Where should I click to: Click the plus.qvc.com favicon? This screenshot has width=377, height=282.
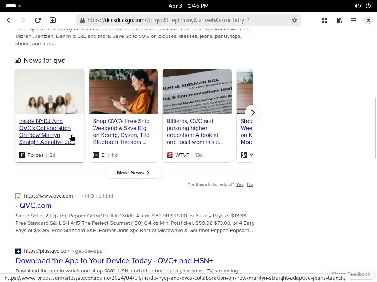(x=18, y=251)
